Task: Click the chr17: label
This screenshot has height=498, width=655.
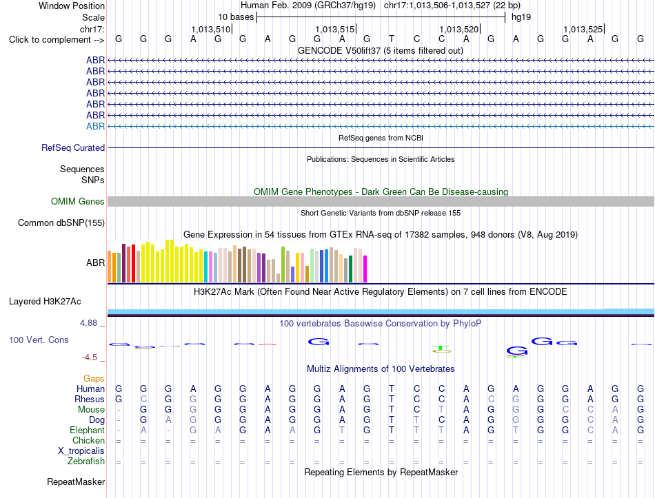Action: (x=92, y=29)
